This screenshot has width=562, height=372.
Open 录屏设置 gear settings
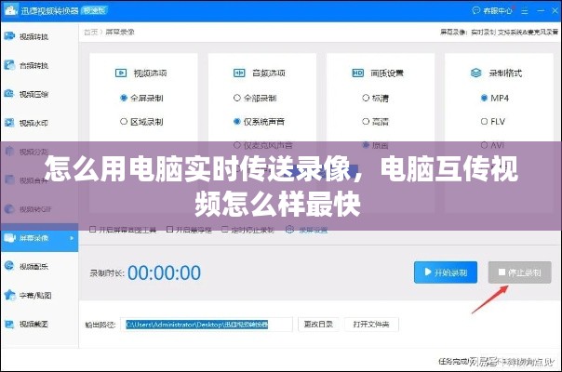[x=307, y=230]
